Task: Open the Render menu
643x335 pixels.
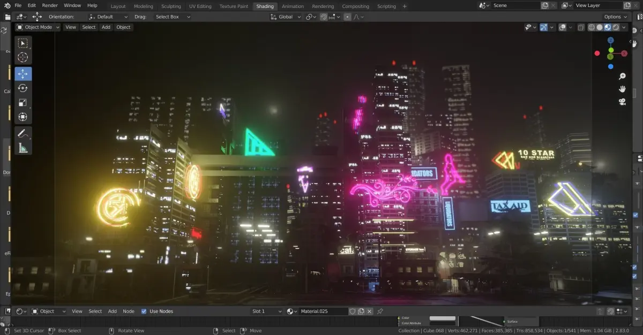Action: [x=49, y=5]
